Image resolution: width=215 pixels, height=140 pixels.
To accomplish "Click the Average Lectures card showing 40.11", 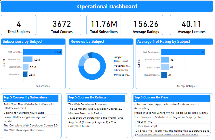I will 191,25.
